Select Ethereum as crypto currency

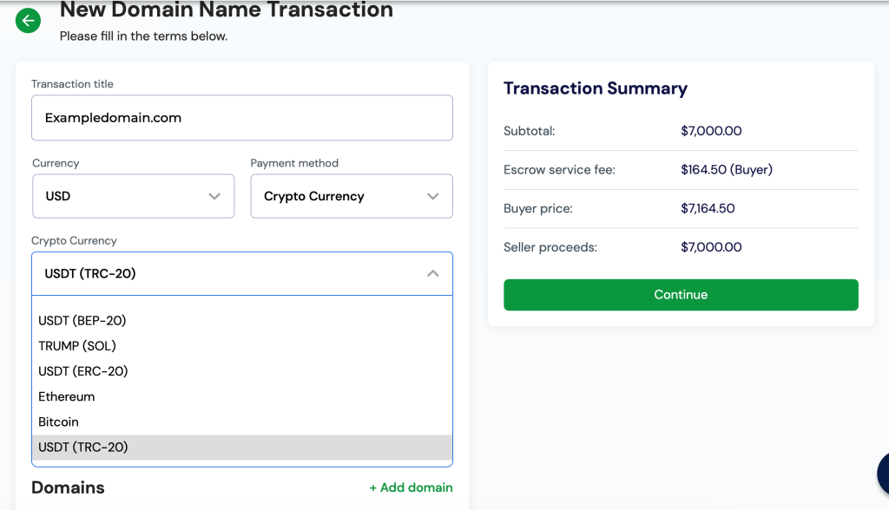tap(67, 396)
